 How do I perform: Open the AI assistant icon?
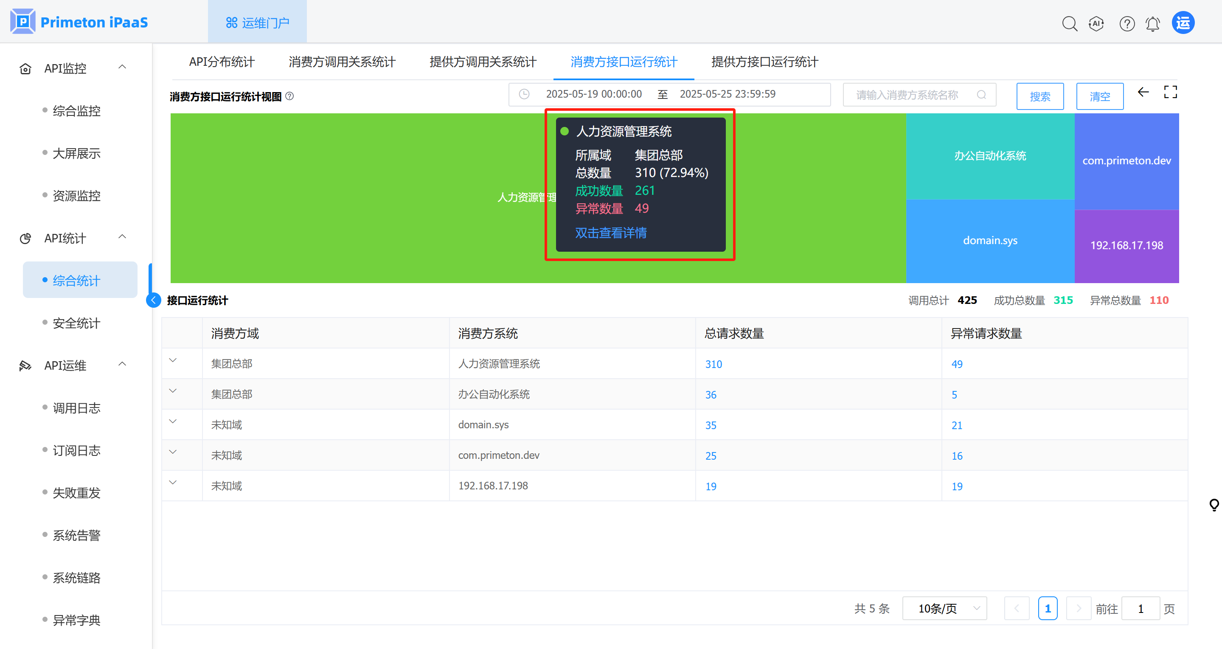tap(1096, 23)
